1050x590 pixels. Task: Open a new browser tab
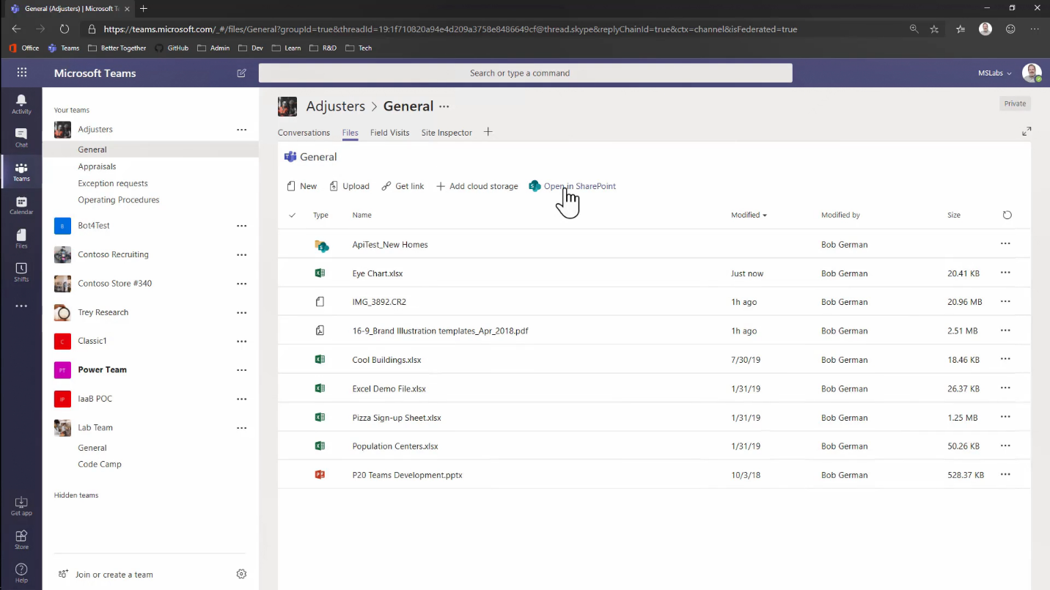pyautogui.click(x=144, y=9)
